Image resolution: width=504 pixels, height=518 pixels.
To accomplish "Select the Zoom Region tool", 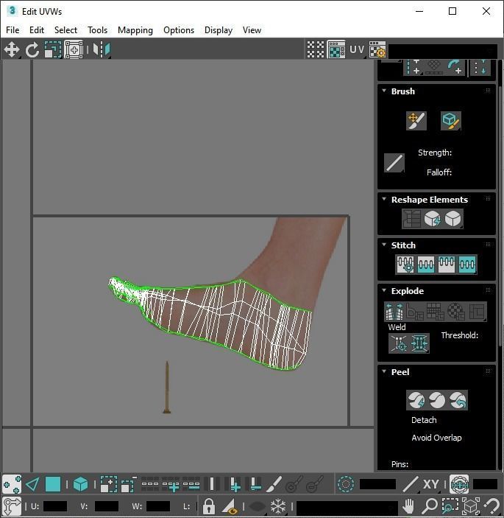I will coord(450,506).
